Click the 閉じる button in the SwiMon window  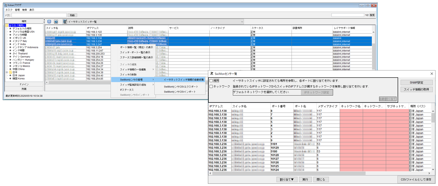coord(321,179)
